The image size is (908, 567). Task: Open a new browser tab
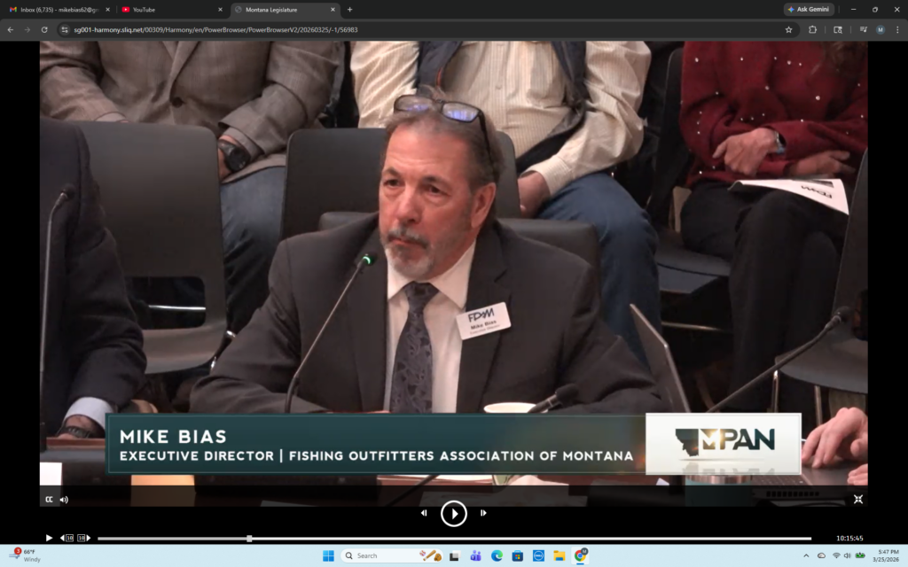click(x=349, y=10)
